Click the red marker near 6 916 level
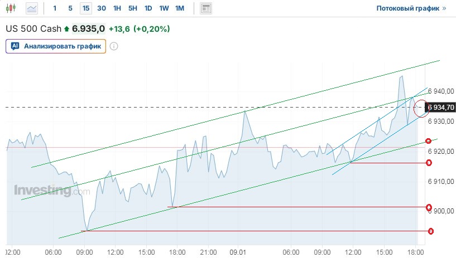Screen dimensions: 456x258 tap(429, 163)
